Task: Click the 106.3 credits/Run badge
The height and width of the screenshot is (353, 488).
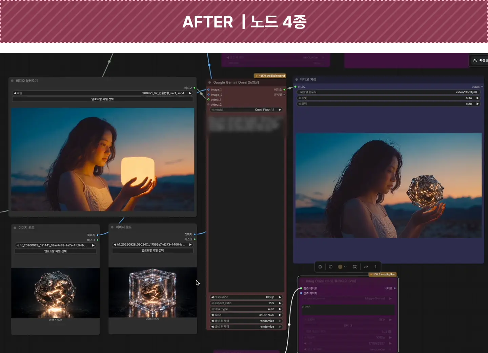Action: coord(383,274)
